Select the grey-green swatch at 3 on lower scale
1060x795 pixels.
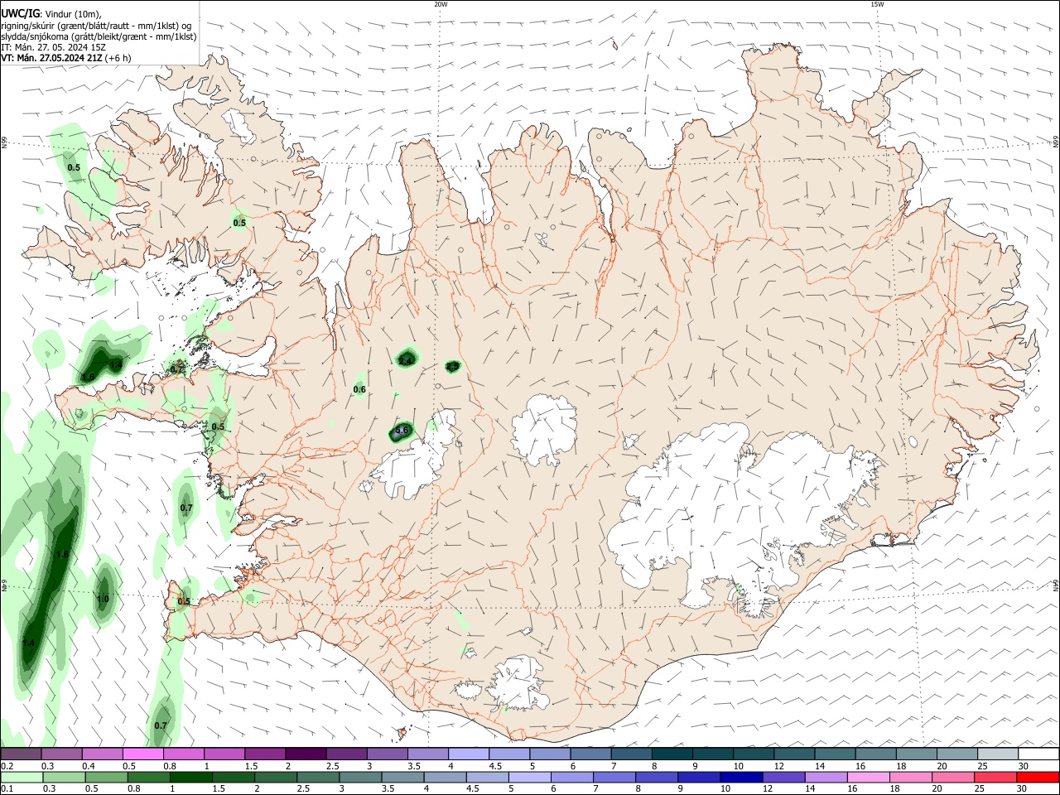[x=360, y=778]
